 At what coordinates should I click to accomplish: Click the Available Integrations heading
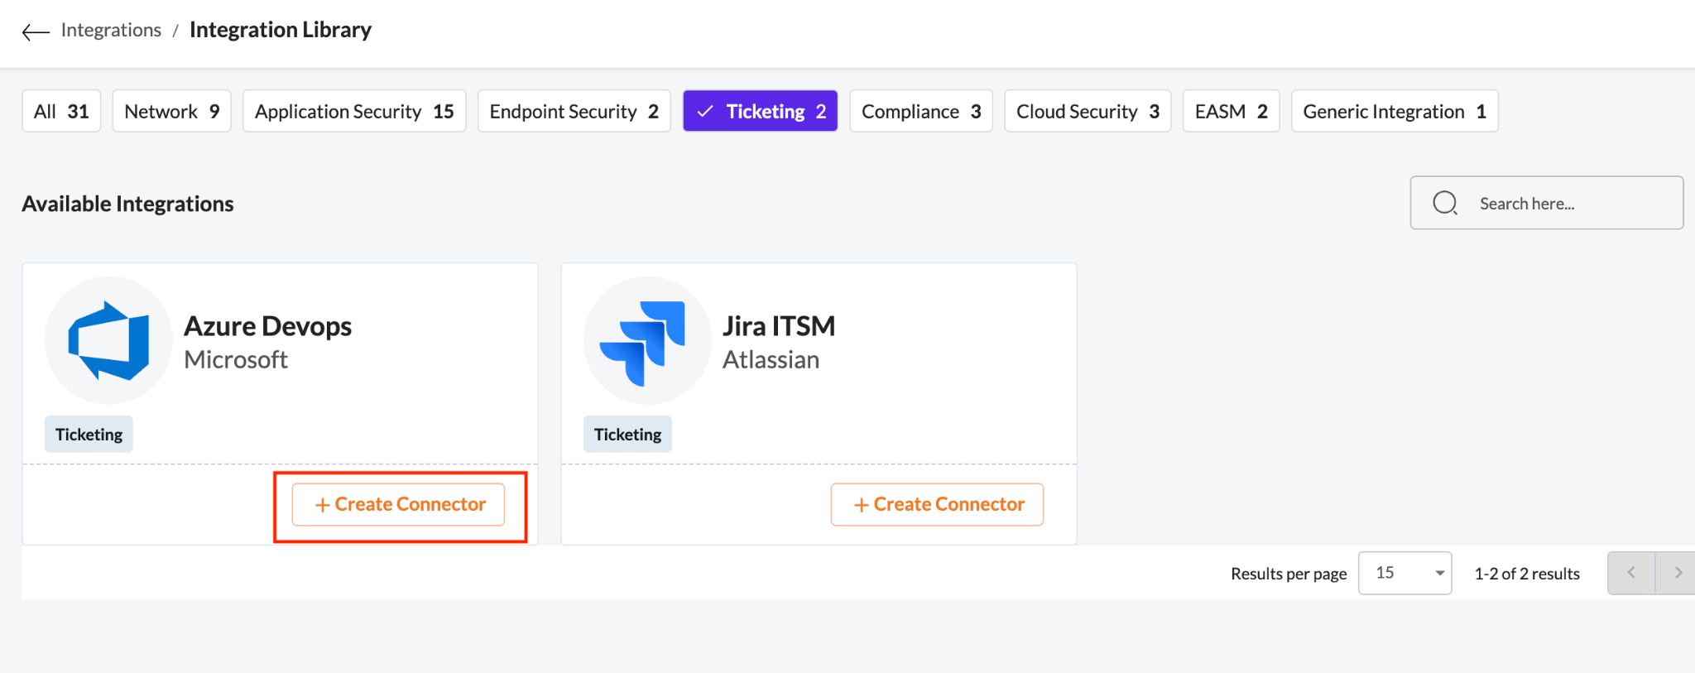pos(127,204)
